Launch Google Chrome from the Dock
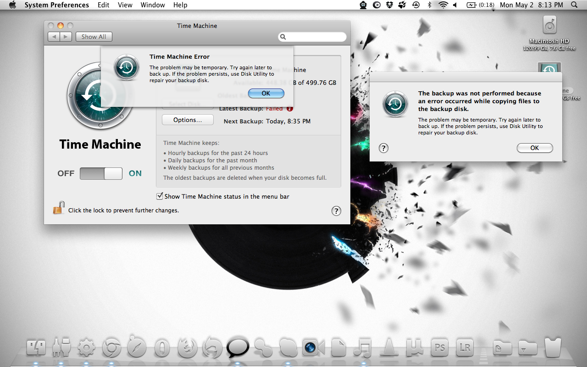 coord(111,348)
